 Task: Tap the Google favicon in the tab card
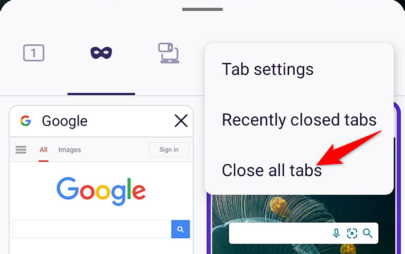click(x=26, y=121)
